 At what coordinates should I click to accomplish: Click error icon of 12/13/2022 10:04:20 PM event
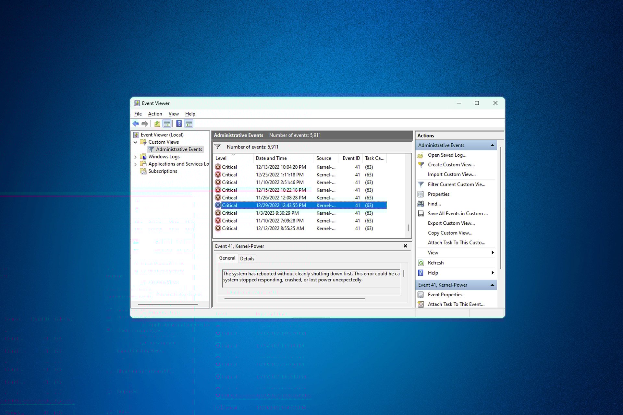click(x=218, y=167)
